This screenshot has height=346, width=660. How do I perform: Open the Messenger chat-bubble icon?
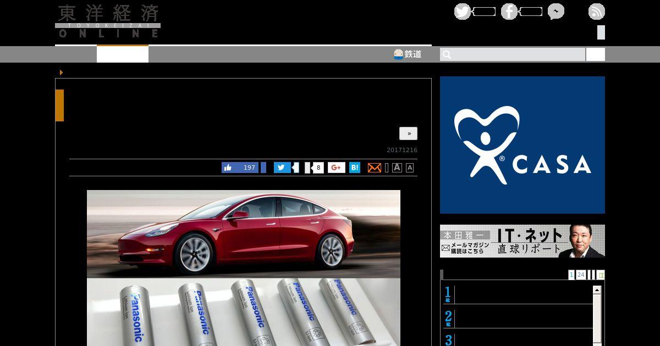click(x=556, y=12)
